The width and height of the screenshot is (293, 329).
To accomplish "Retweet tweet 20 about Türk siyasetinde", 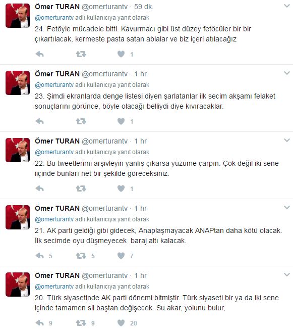I will click(81, 323).
